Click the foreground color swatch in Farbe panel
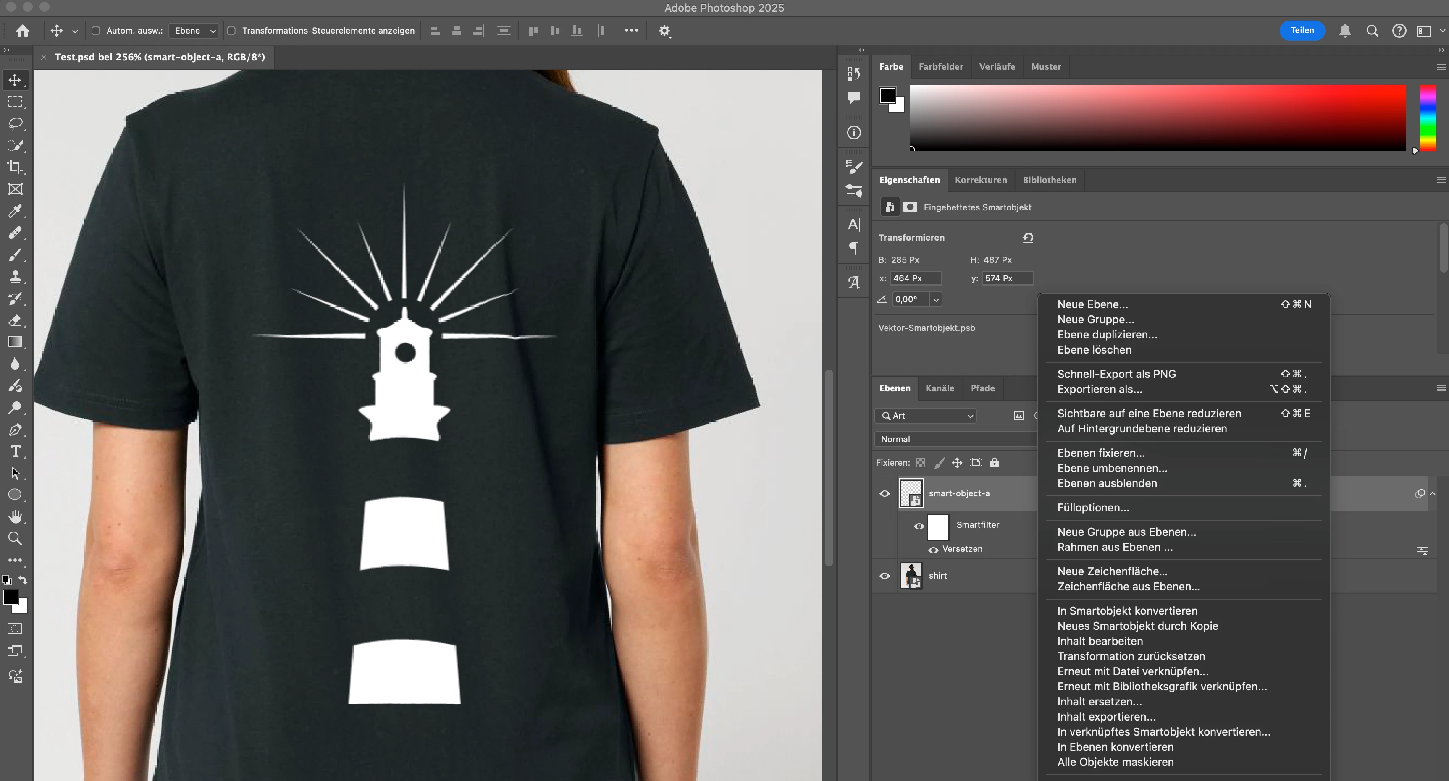The width and height of the screenshot is (1449, 781). (x=887, y=96)
